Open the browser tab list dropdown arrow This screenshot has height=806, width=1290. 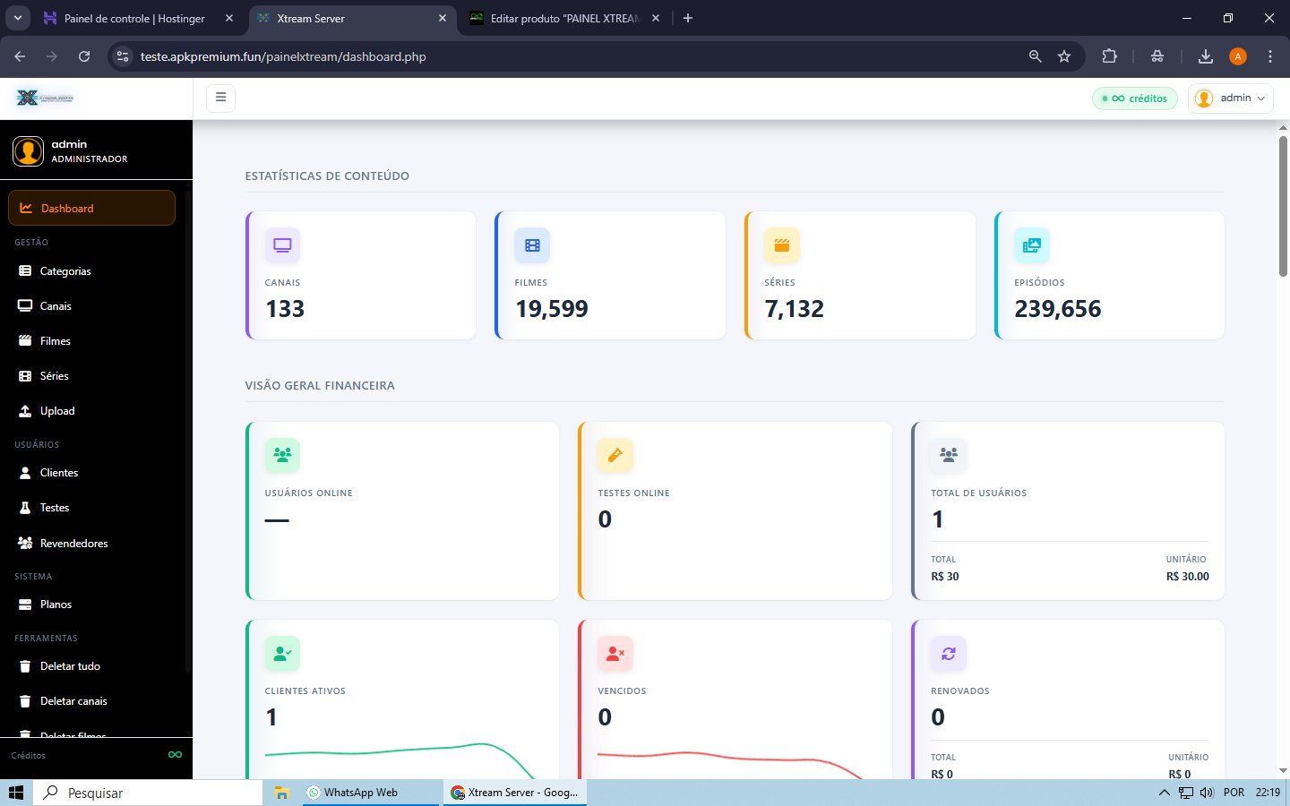click(17, 18)
